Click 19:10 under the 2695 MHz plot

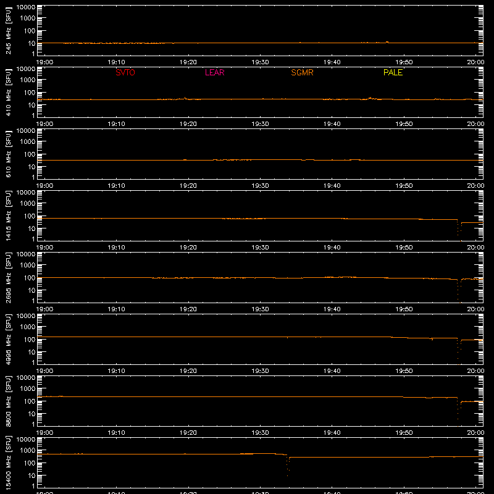pos(116,309)
